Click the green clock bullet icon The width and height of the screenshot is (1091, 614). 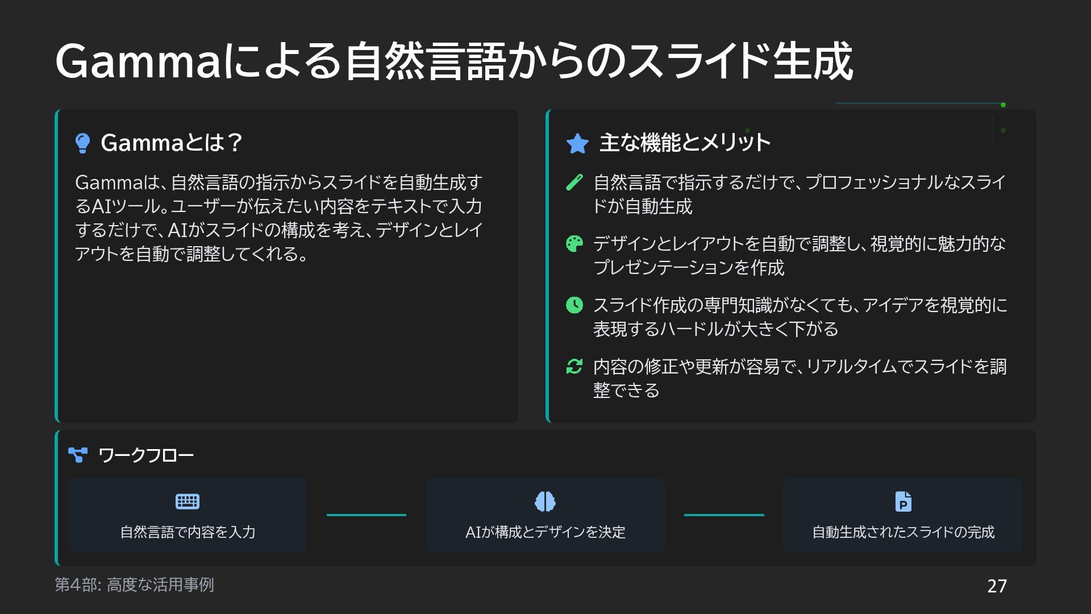574,305
